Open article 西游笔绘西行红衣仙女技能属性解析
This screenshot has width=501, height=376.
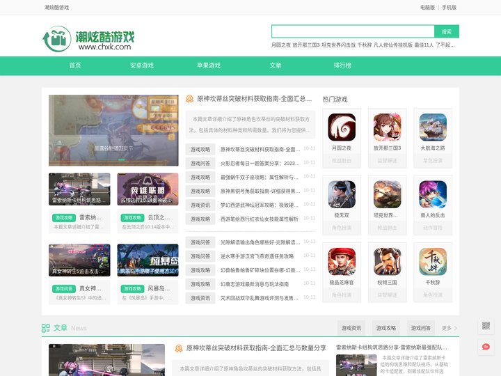click(x=259, y=219)
